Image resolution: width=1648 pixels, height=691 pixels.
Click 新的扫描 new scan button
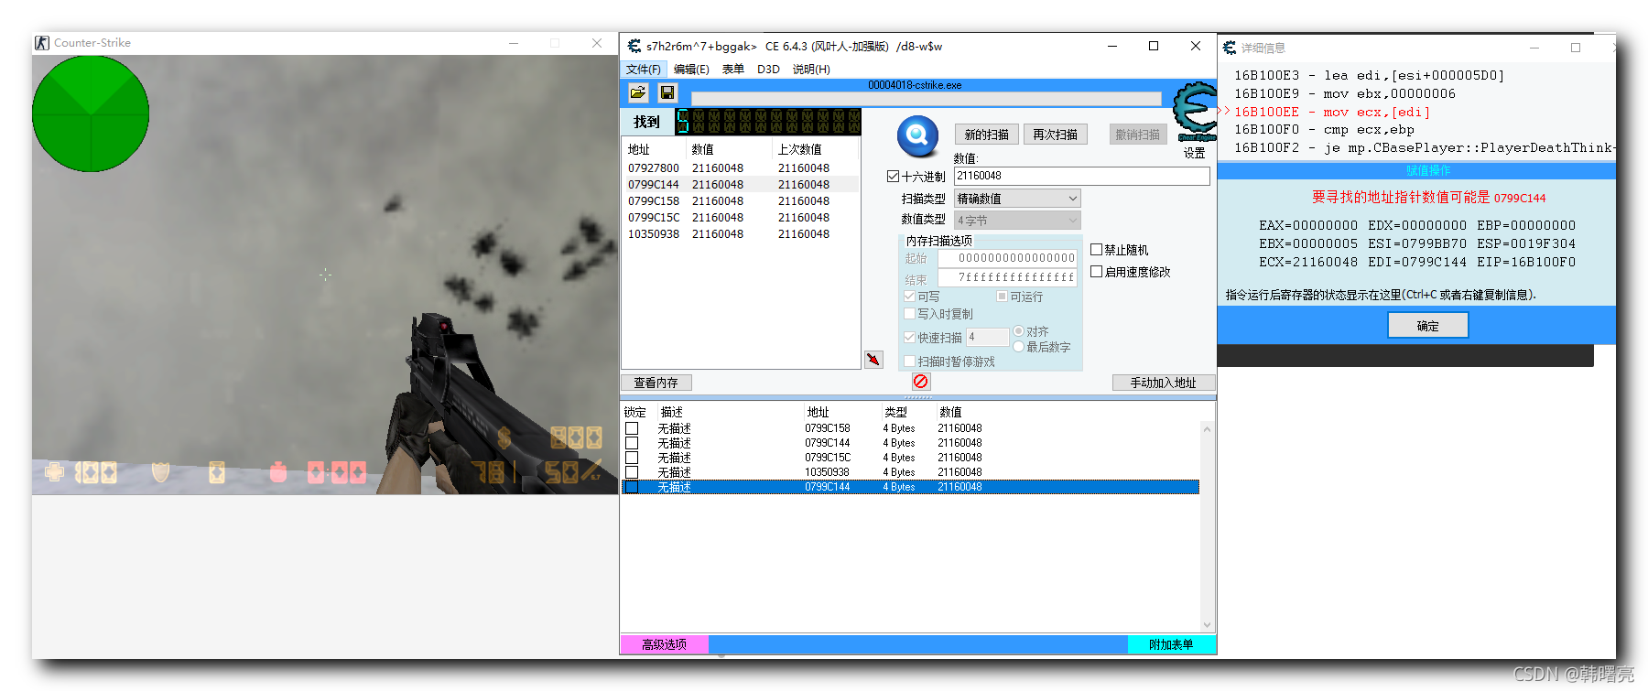986,135
